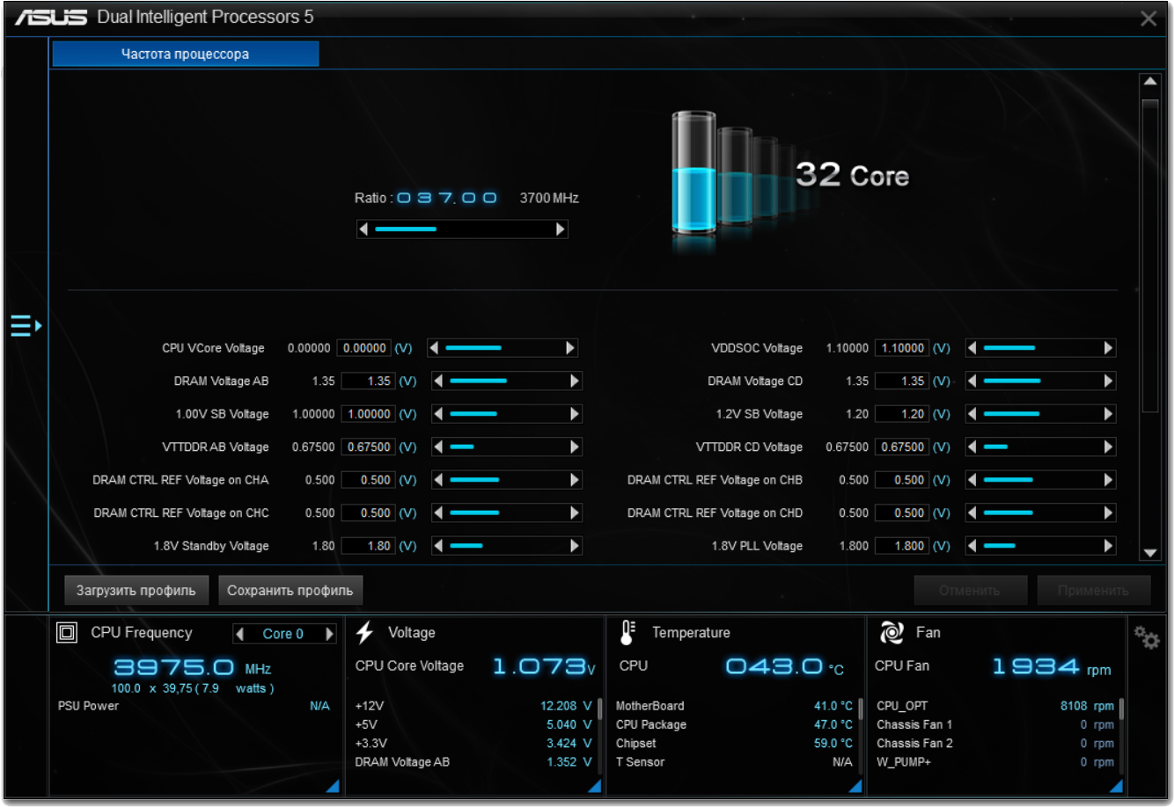Switch to previous core before Core 0
Viewport: 1174px width, 807px height.
click(x=239, y=634)
